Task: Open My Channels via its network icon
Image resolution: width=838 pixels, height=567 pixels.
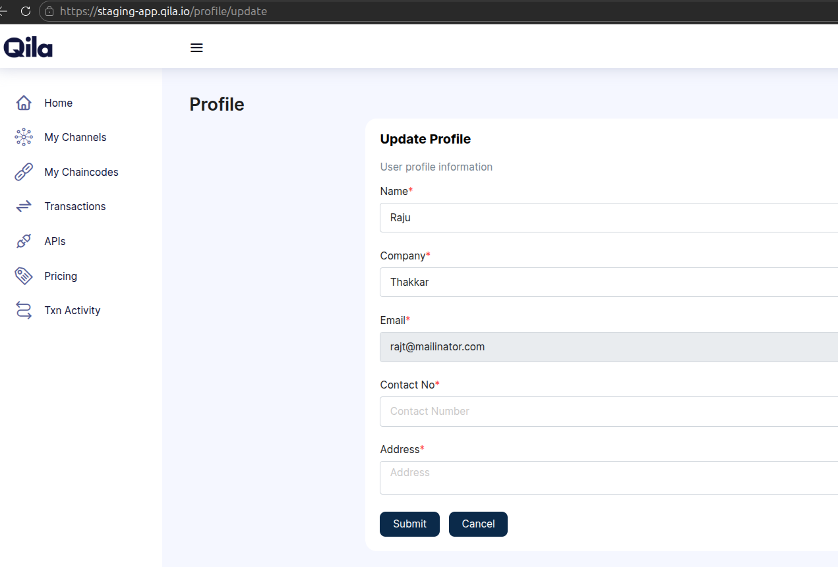Action: [23, 137]
